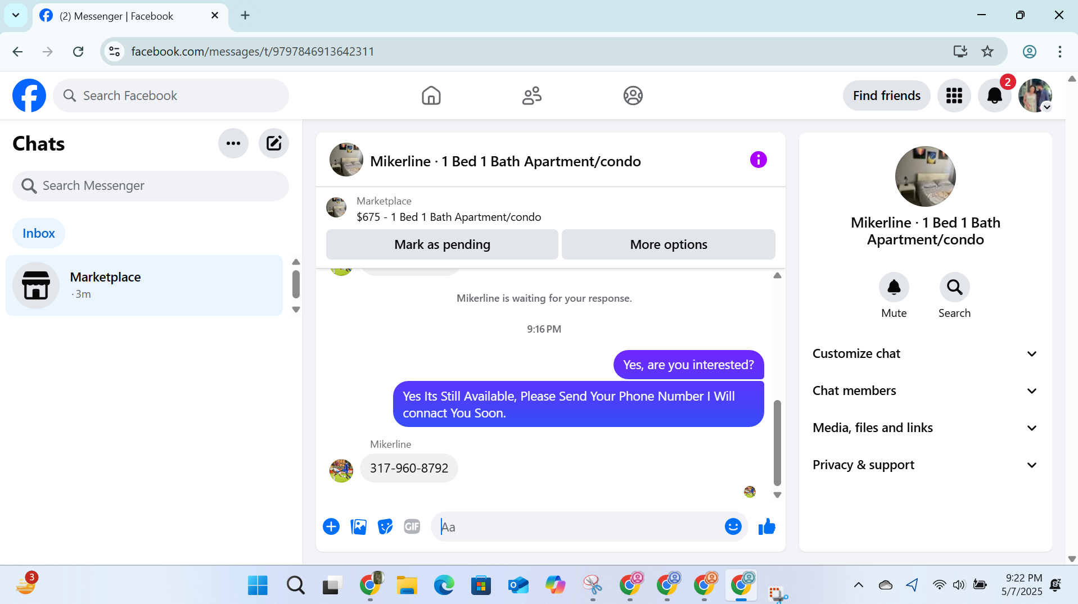Click Mikerline listing title in header

click(x=506, y=161)
